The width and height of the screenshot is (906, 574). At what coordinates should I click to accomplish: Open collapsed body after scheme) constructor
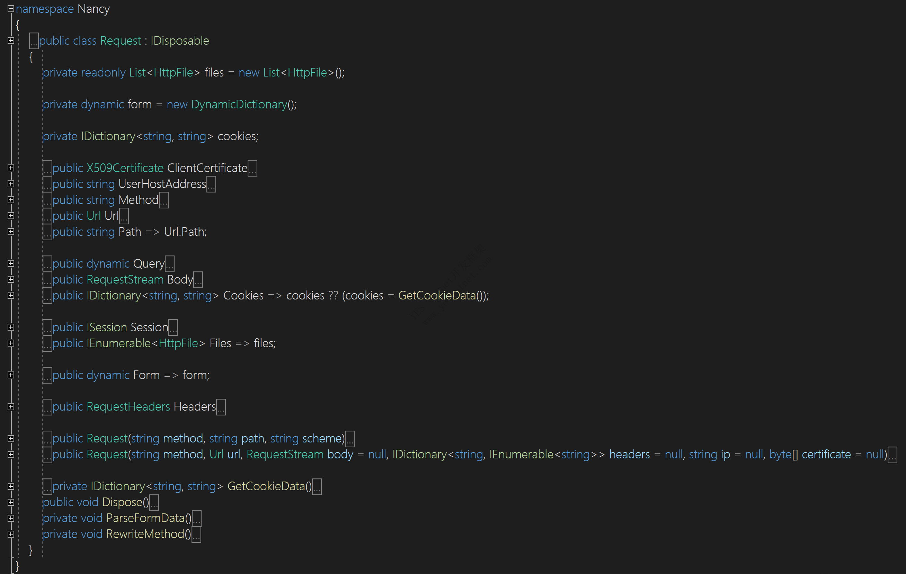click(x=349, y=439)
